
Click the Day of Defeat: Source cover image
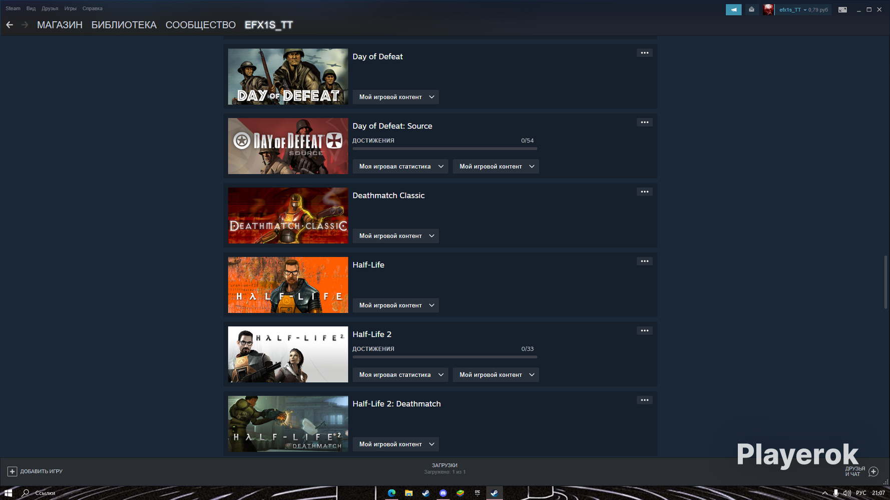coord(288,146)
